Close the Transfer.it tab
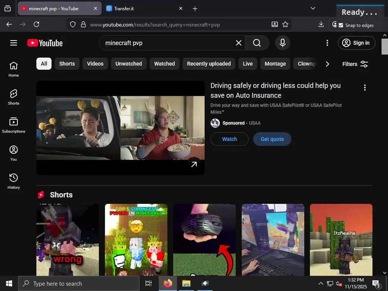 click(x=181, y=8)
